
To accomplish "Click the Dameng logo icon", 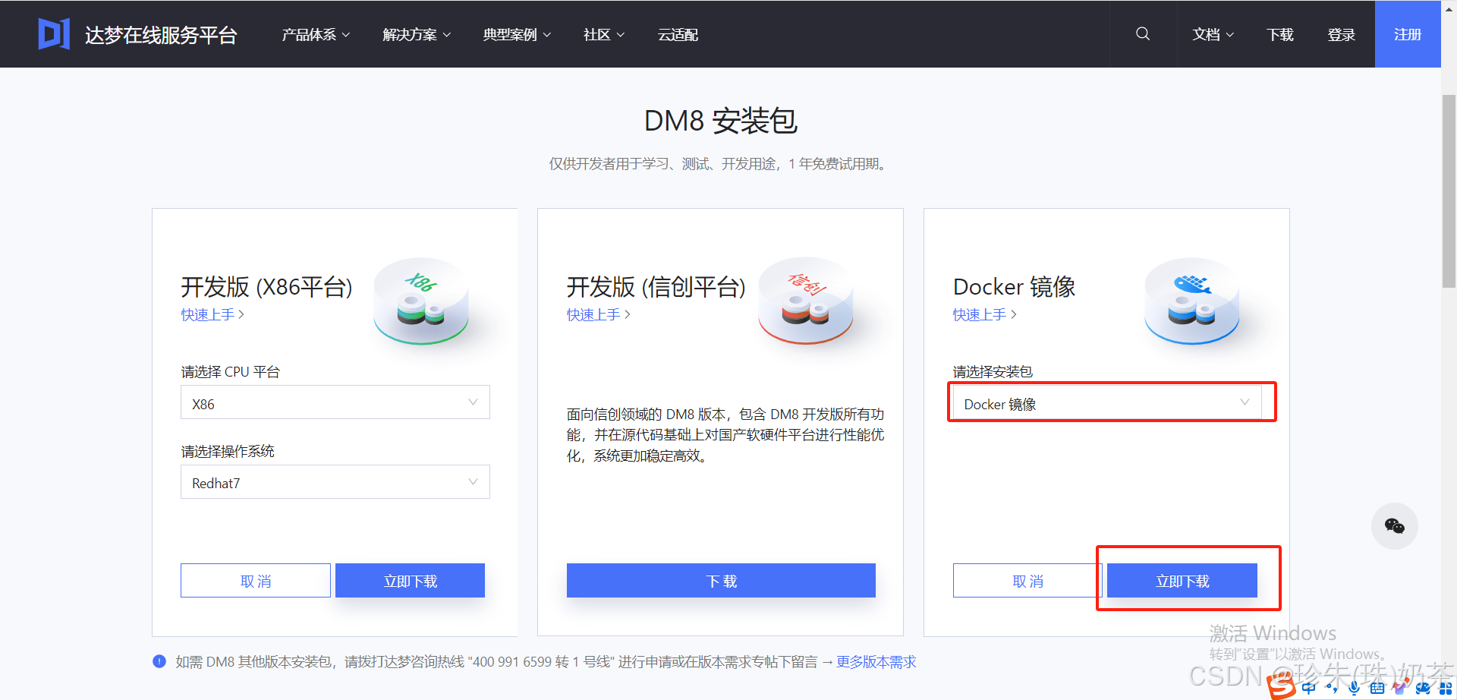I will point(54,34).
